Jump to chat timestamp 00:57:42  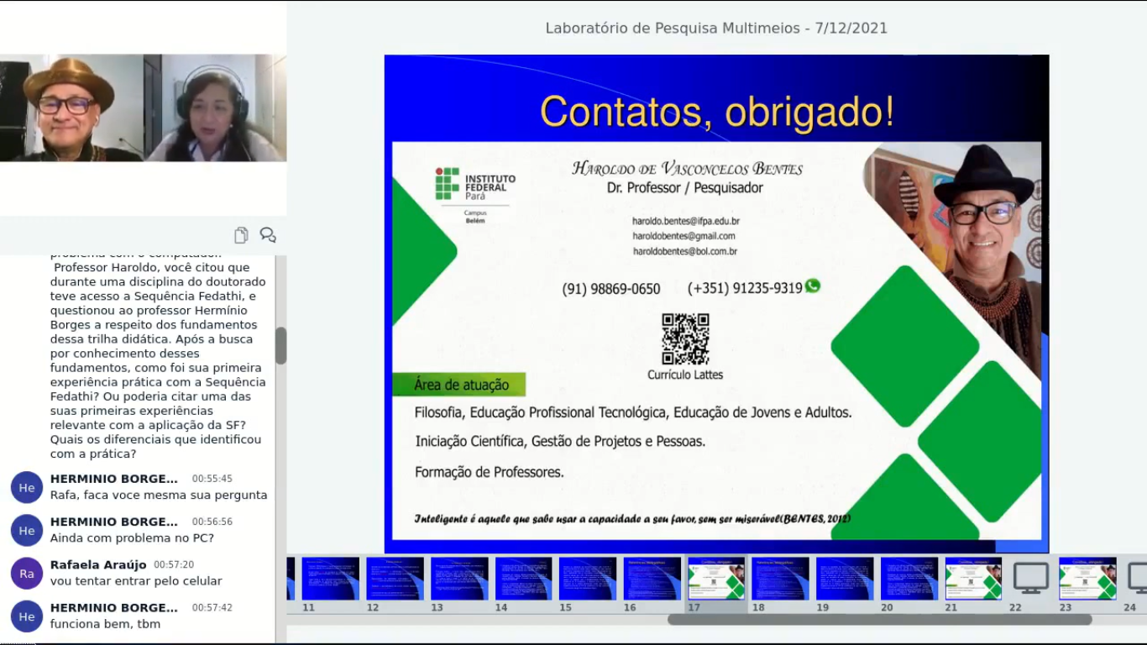pos(212,608)
